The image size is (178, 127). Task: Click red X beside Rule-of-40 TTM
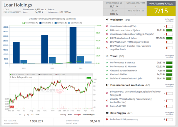107,106
